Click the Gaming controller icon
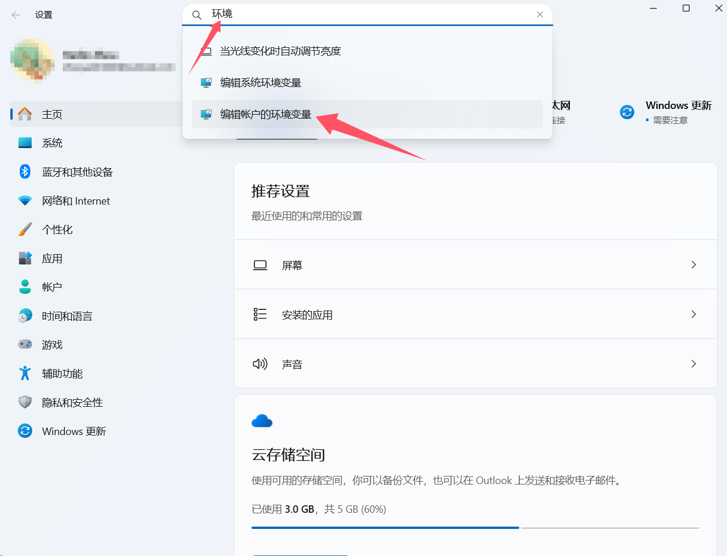 25,345
